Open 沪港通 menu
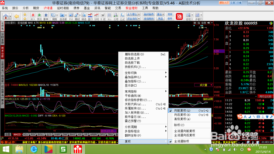Viewport: 274px width, 154px height. (48, 8)
